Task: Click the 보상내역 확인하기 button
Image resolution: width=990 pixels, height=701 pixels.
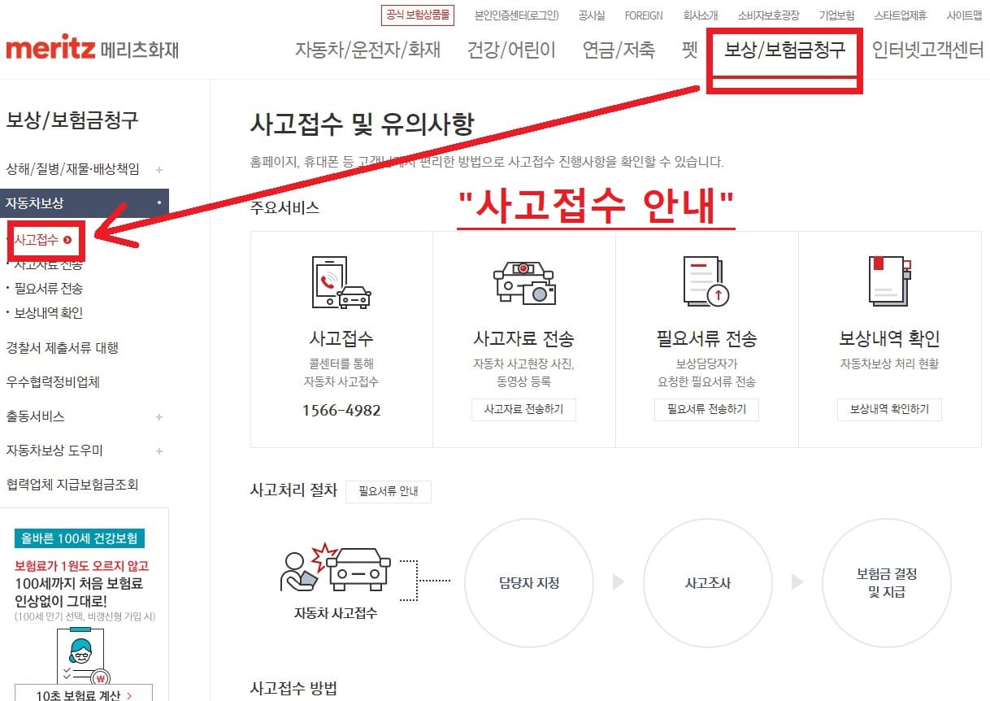Action: (x=889, y=410)
